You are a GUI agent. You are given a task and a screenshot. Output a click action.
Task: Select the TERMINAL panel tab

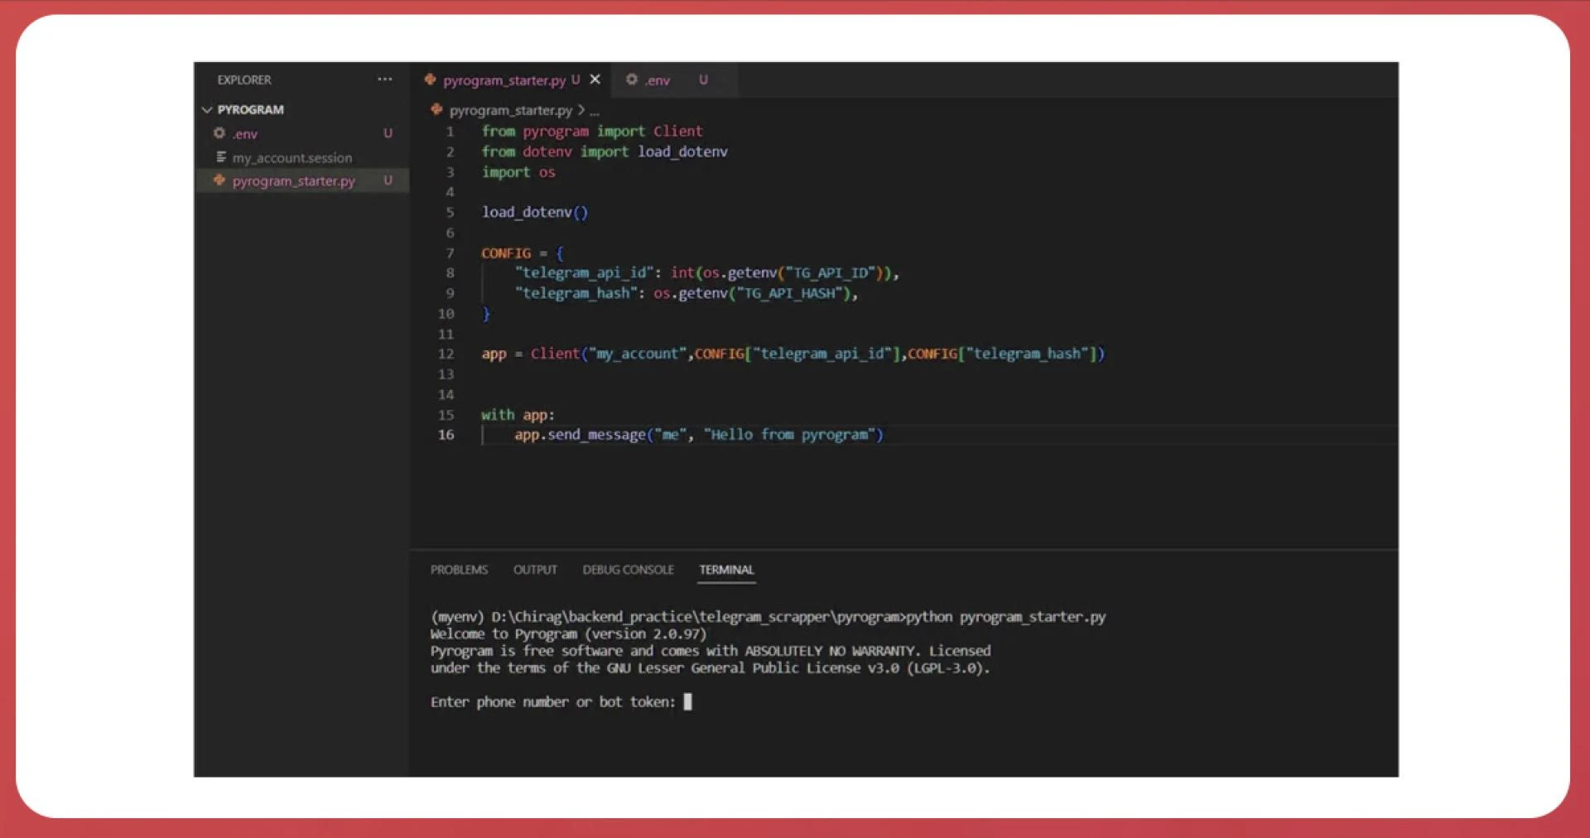(726, 570)
